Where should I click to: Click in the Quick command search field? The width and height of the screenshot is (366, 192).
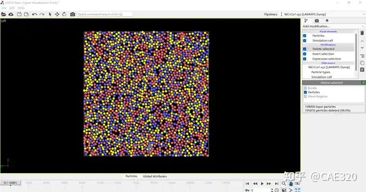pyautogui.click(x=105, y=14)
